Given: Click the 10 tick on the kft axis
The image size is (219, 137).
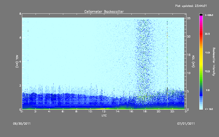Looking at the screenshot, I should point(189,73).
